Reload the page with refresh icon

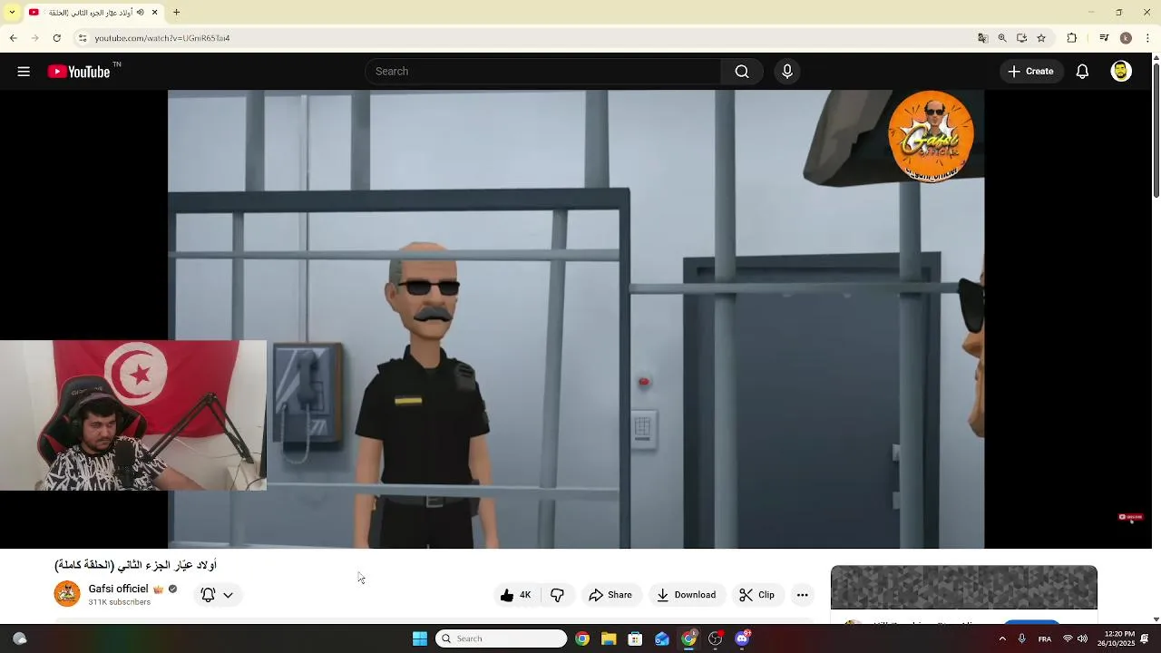[57, 38]
